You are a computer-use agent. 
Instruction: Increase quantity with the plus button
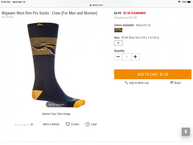pyautogui.click(x=135, y=57)
